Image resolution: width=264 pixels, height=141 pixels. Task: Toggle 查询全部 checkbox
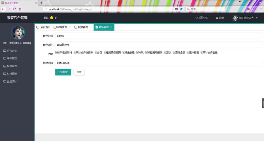click(174, 52)
